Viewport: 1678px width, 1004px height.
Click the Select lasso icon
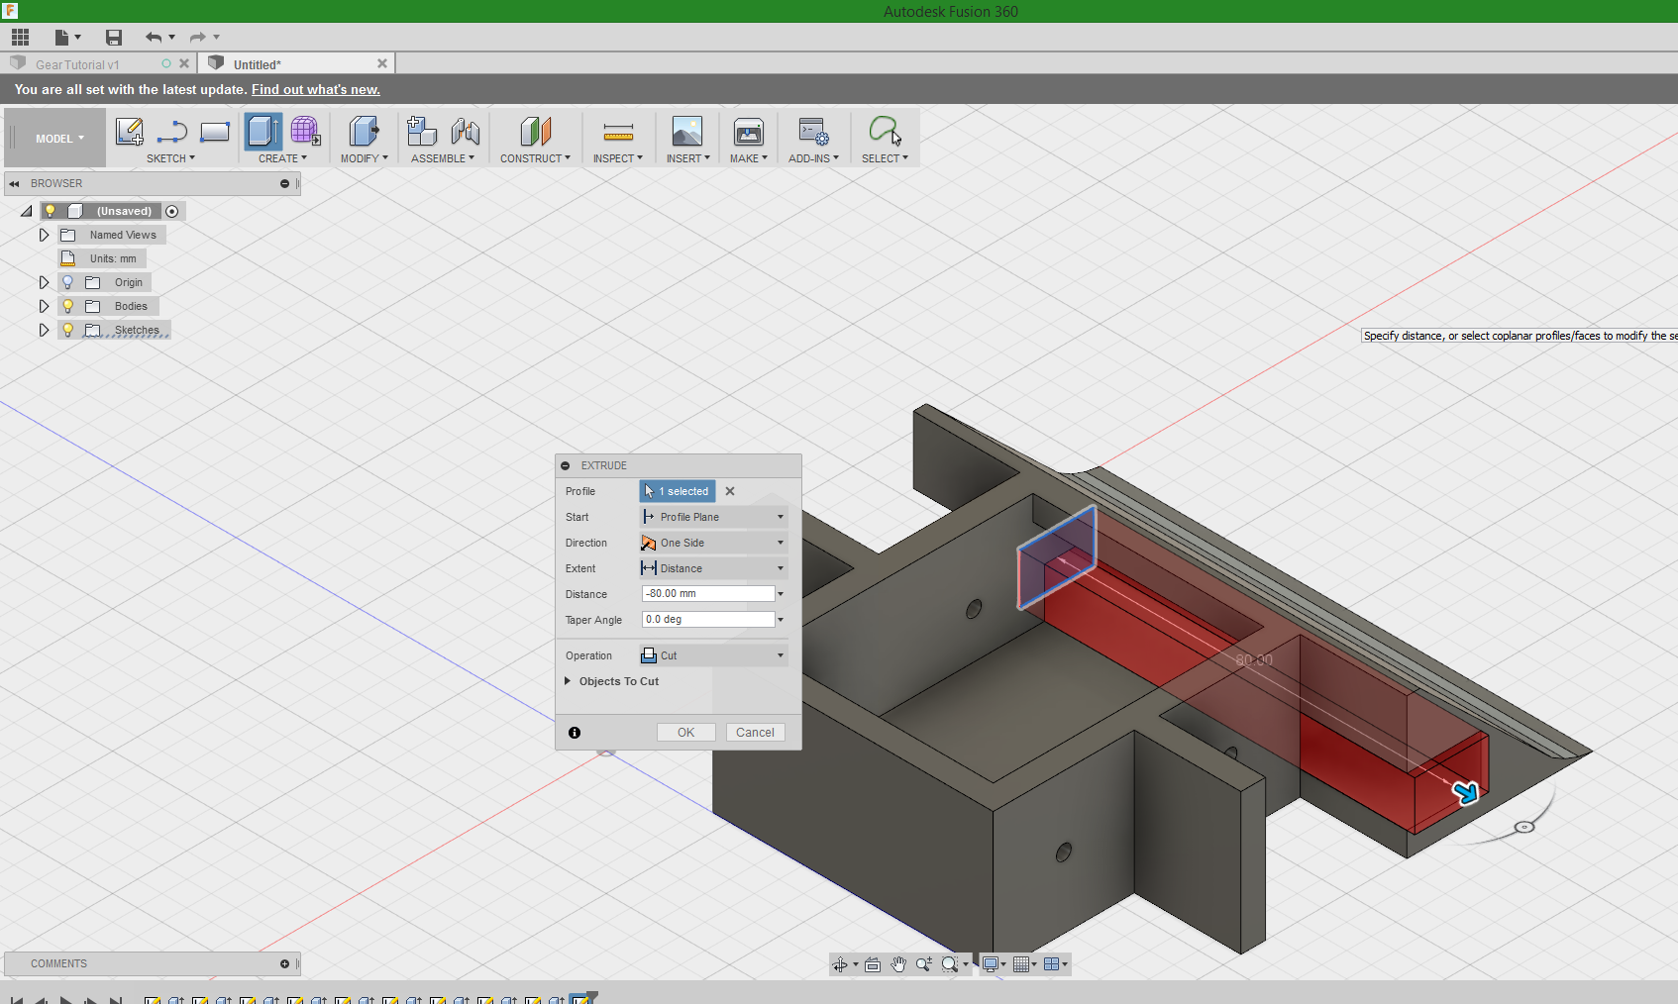885,131
